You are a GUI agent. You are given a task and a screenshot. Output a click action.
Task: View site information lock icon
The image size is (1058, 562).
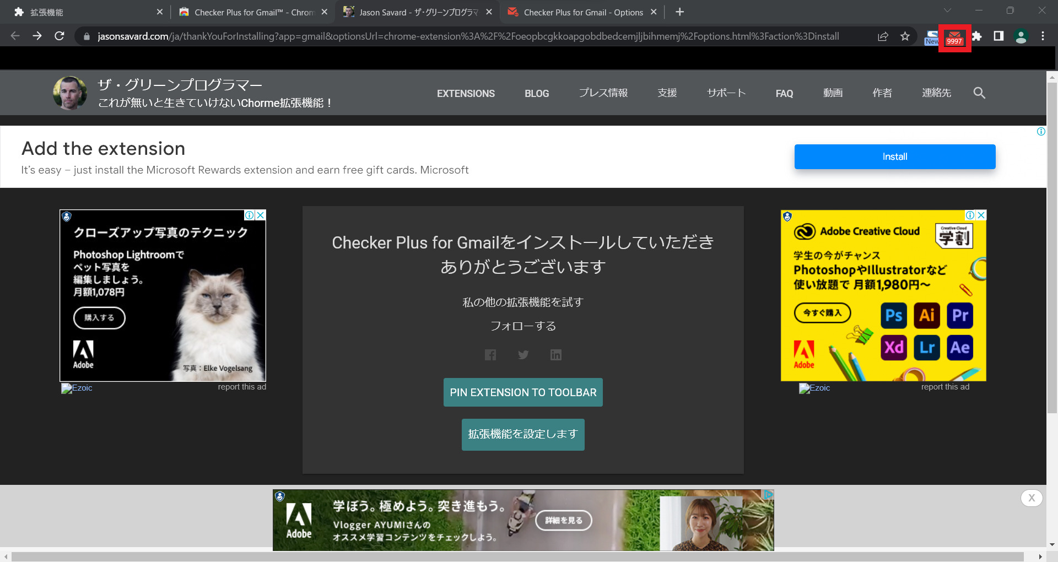point(86,36)
